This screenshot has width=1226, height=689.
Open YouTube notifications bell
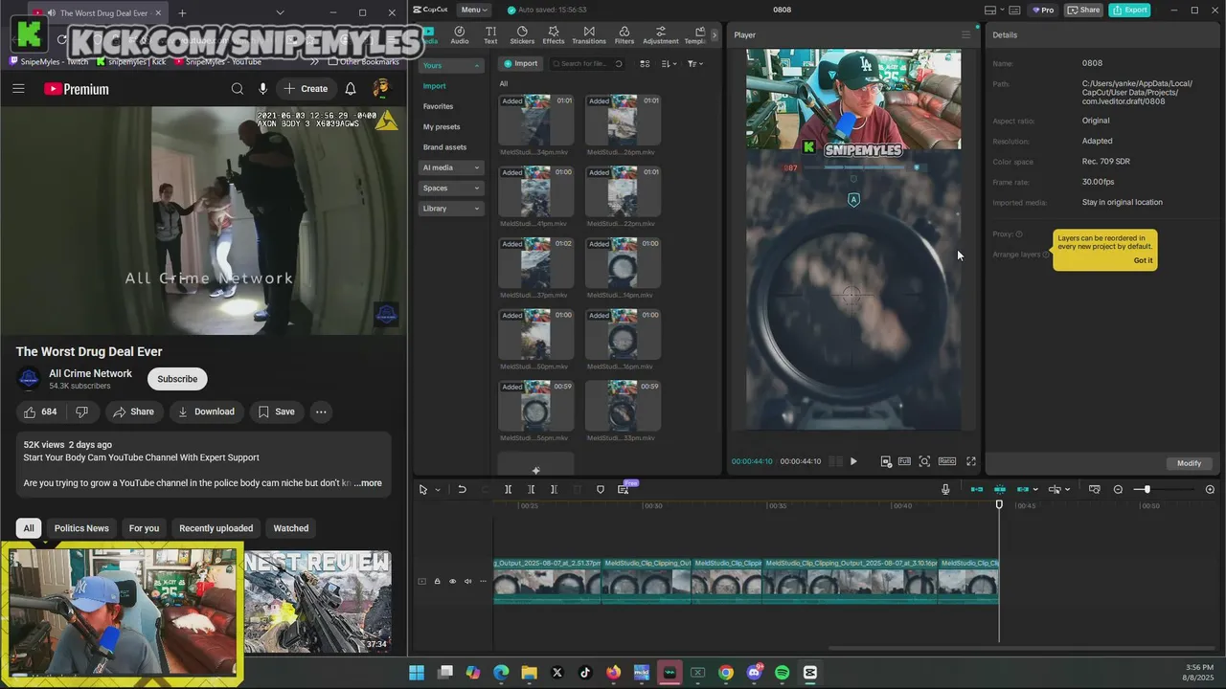pyautogui.click(x=351, y=89)
